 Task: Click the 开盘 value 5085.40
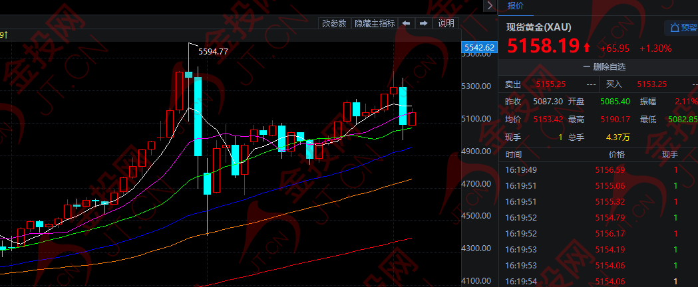[x=615, y=101]
